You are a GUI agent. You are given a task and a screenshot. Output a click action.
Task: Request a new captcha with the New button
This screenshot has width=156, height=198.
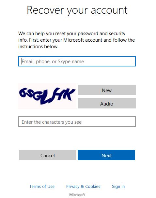pos(107,90)
